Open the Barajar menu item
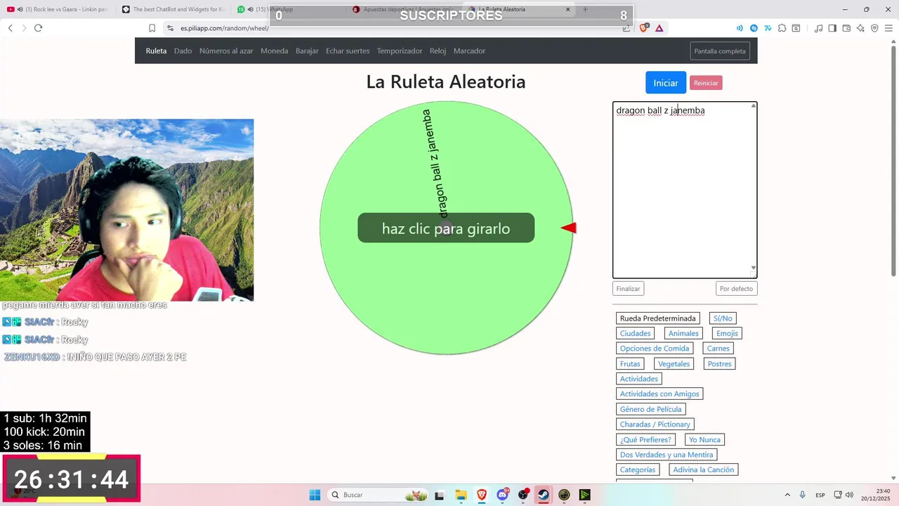Screen dimensions: 899x506 coord(307,51)
